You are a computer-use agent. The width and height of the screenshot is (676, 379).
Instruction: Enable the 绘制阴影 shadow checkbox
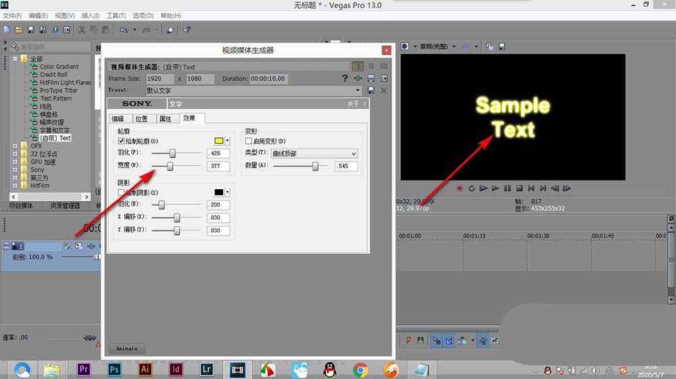point(121,193)
